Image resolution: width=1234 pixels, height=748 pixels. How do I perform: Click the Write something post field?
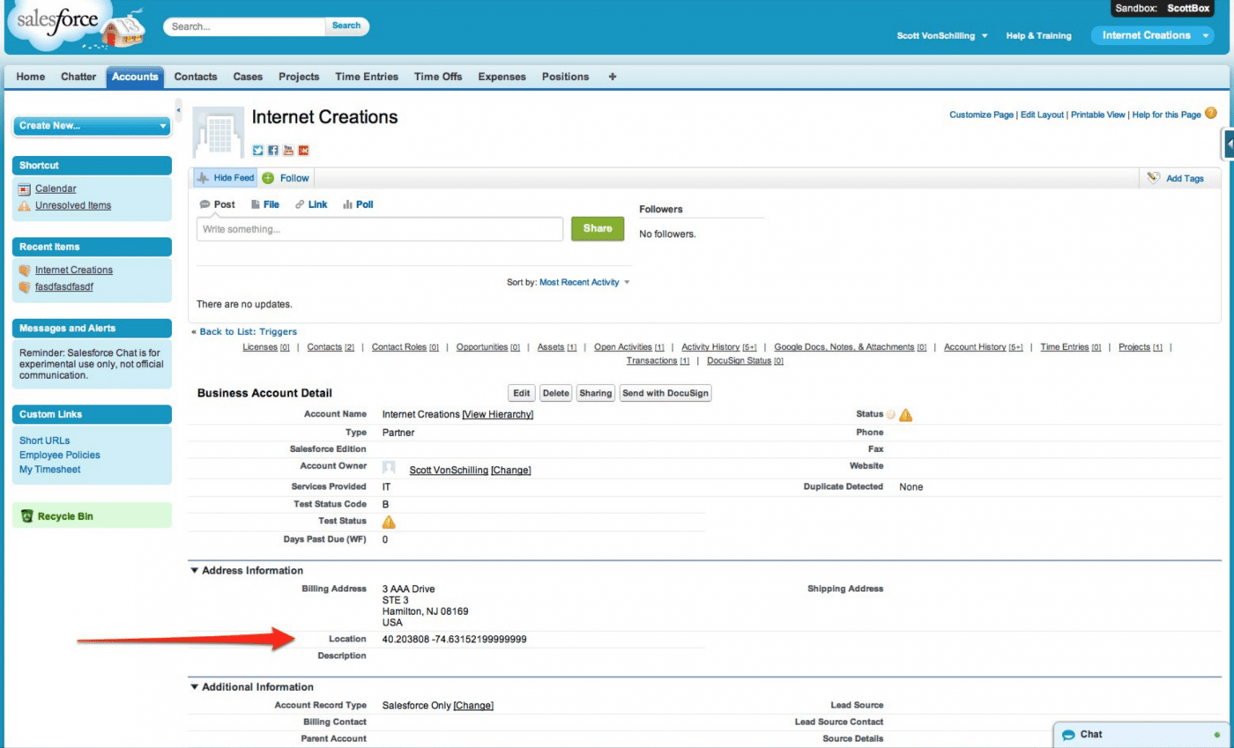(380, 229)
